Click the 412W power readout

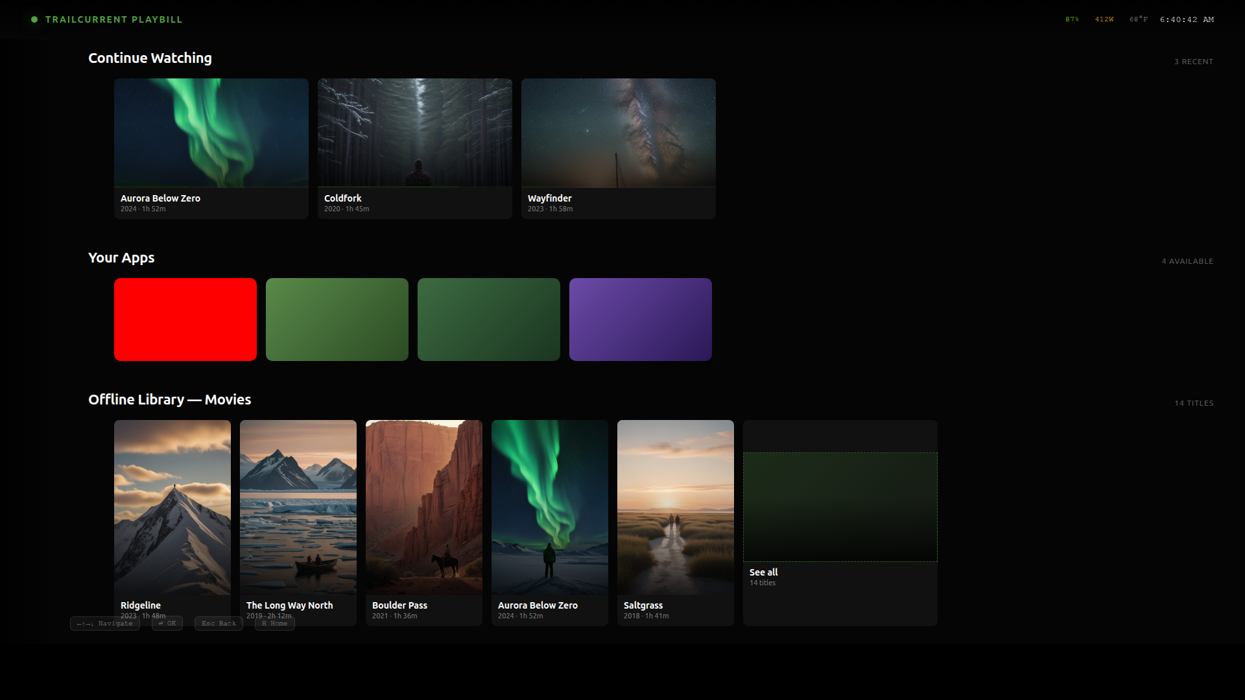click(1104, 19)
